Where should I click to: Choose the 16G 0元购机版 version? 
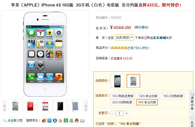(173, 96)
